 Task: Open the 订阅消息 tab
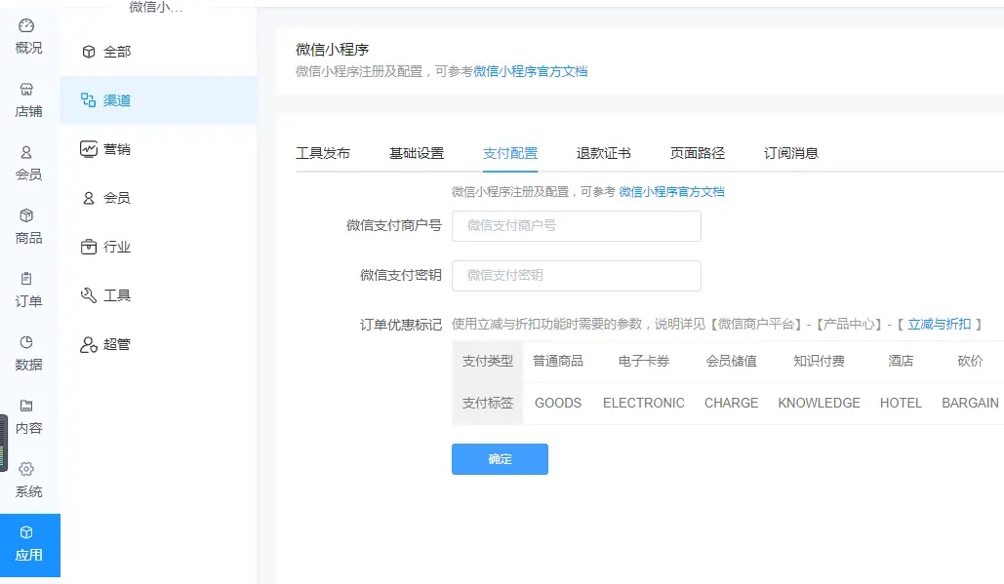pos(790,153)
